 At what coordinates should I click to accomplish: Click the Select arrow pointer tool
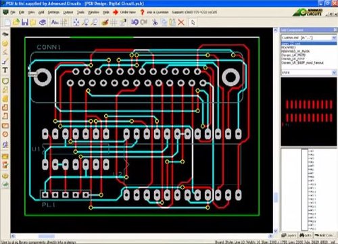(193, 22)
